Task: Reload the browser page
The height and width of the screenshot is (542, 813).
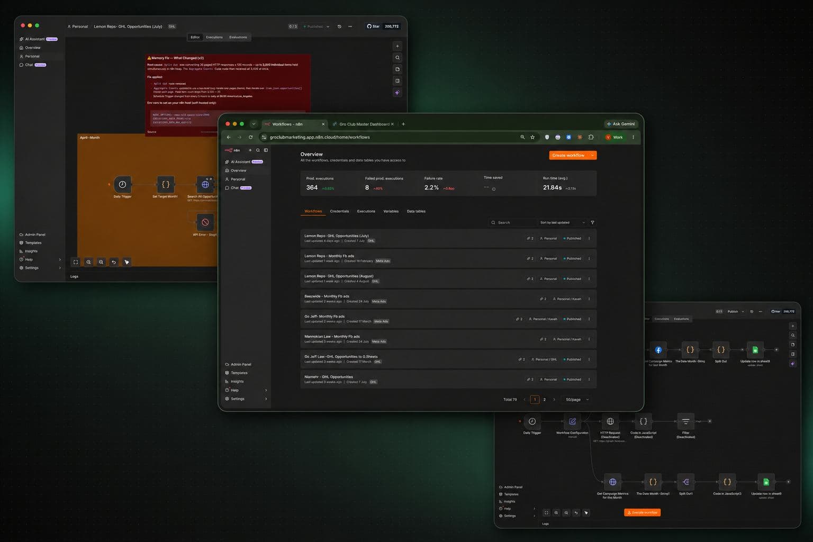Action: pos(251,137)
